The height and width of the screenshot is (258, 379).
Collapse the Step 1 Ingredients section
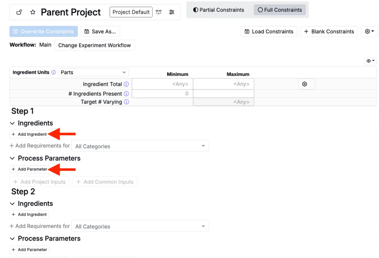tap(13, 123)
